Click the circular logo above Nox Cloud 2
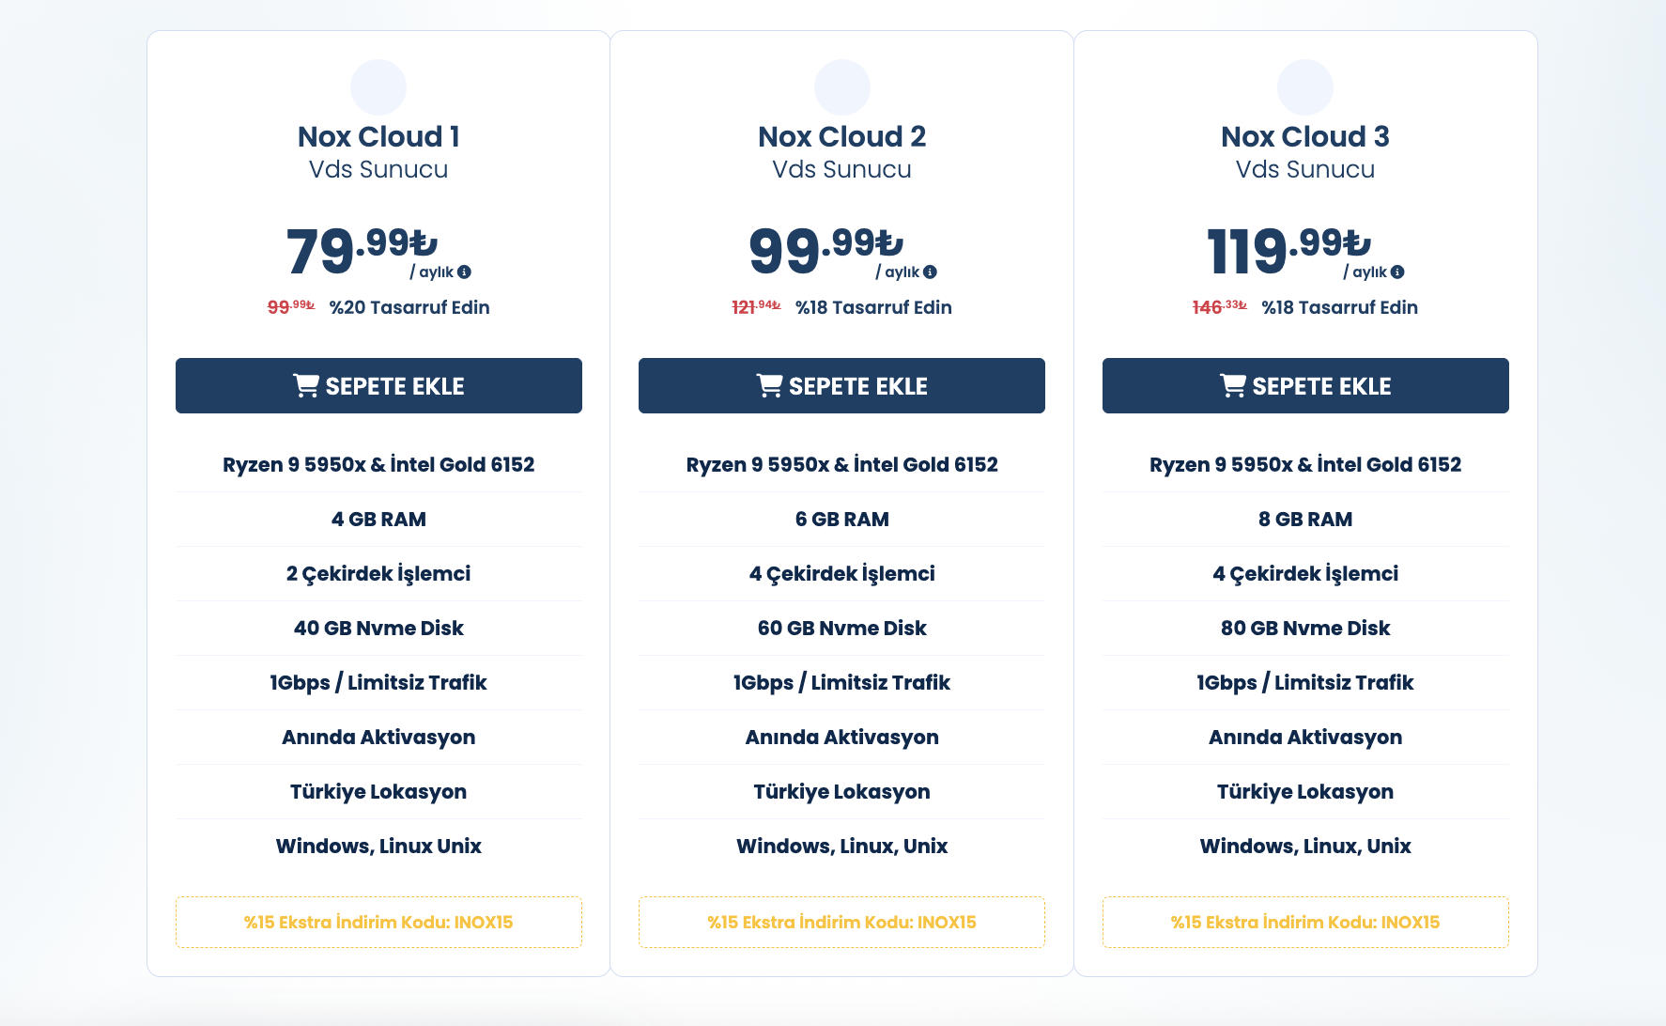The width and height of the screenshot is (1666, 1026). pos(842,87)
